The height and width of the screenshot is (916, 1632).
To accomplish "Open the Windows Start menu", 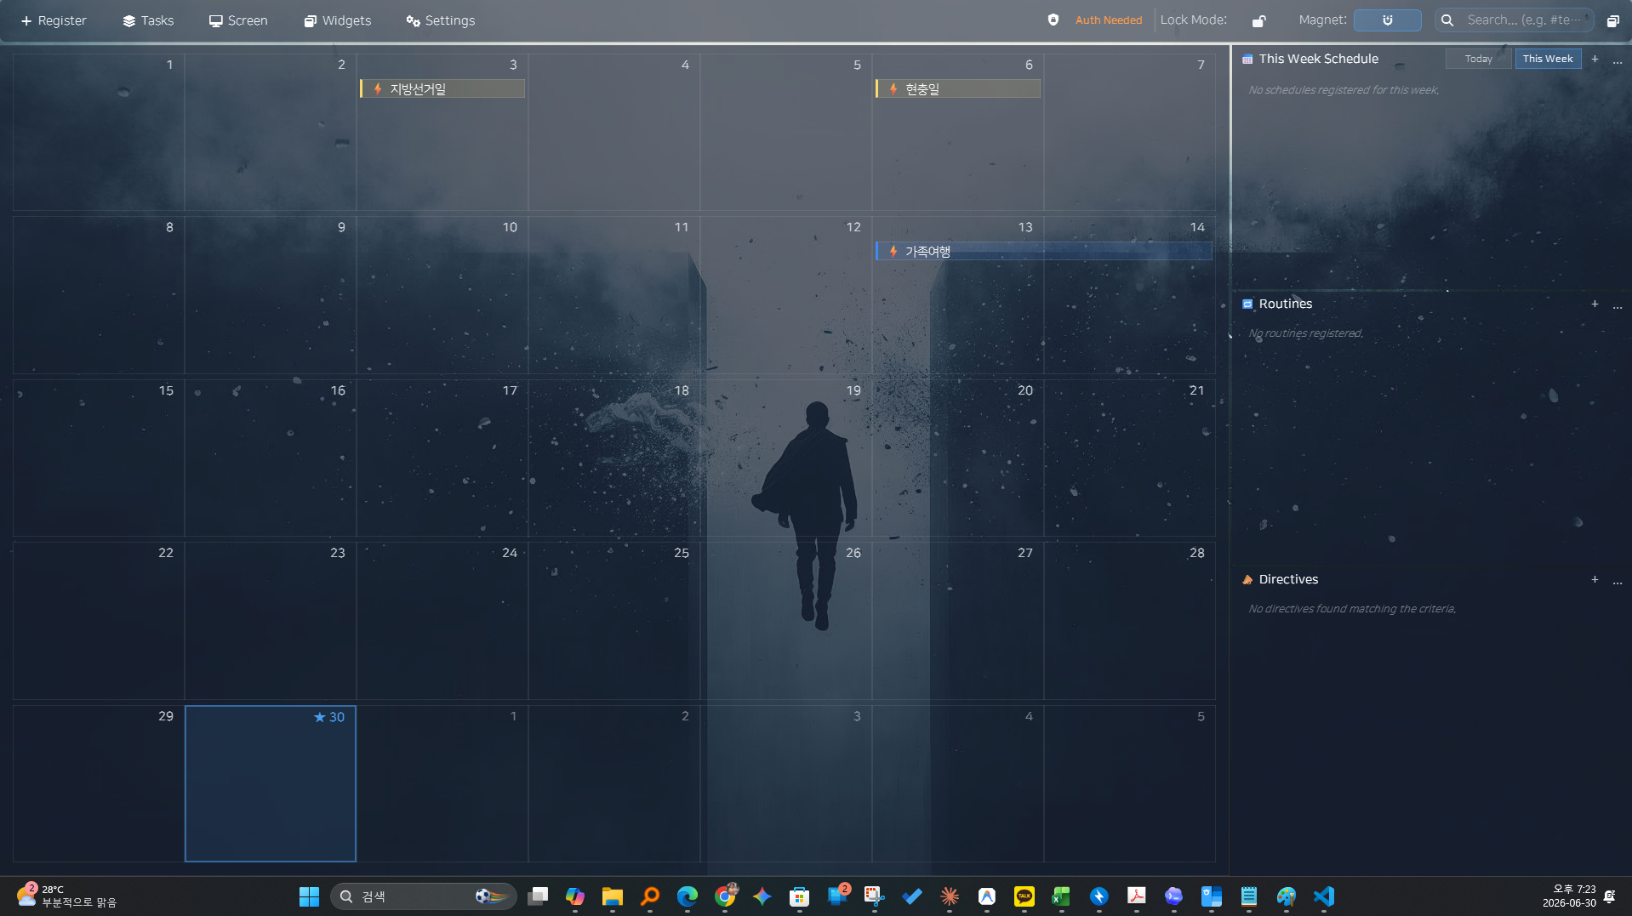I will (x=309, y=896).
